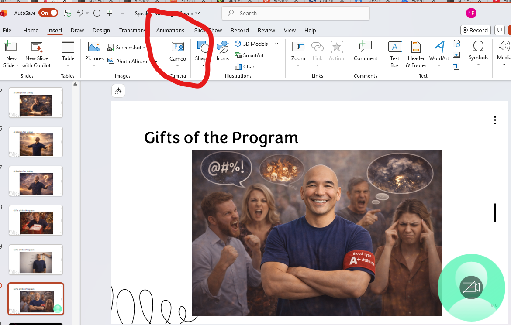Toggle AutoSave off
511x325 pixels.
point(48,13)
